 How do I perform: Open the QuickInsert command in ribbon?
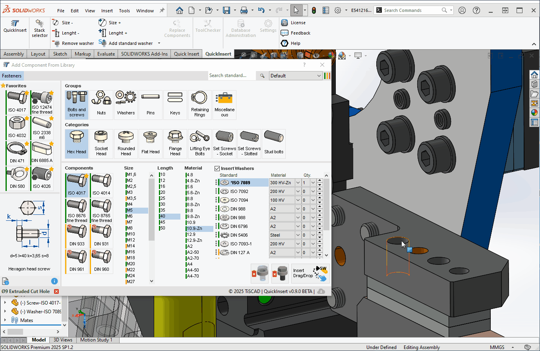[15, 27]
